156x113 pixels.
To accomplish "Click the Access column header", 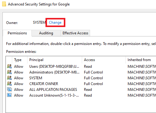I will tap(89, 60).
